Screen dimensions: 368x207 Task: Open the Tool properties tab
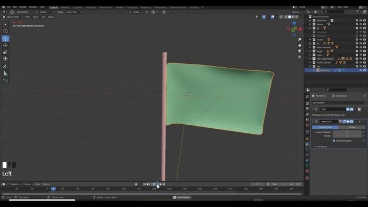(x=307, y=97)
